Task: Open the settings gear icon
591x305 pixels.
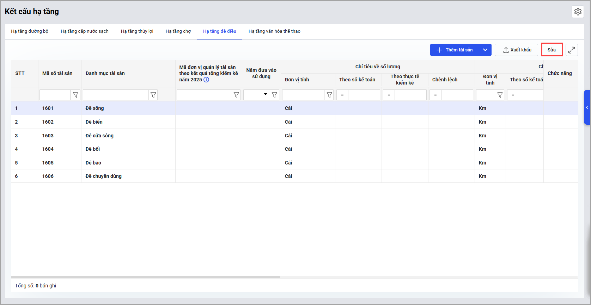Action: 578,12
